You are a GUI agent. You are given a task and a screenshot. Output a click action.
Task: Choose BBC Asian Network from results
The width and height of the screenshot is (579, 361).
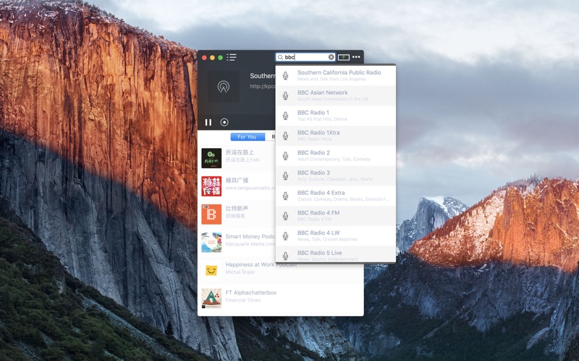click(336, 96)
